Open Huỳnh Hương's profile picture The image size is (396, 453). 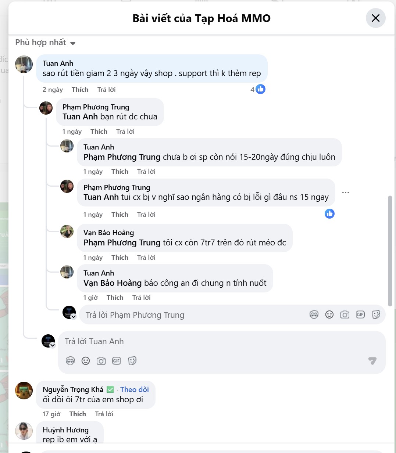24,431
